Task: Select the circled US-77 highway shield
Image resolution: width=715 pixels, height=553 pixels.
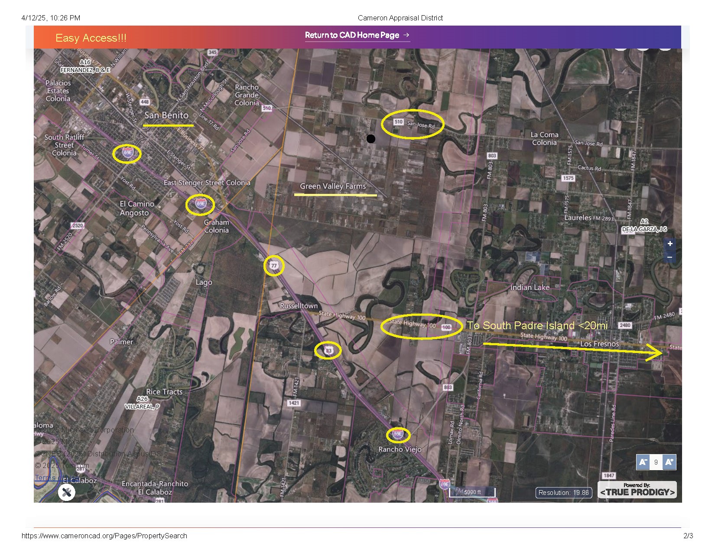Action: [x=273, y=266]
